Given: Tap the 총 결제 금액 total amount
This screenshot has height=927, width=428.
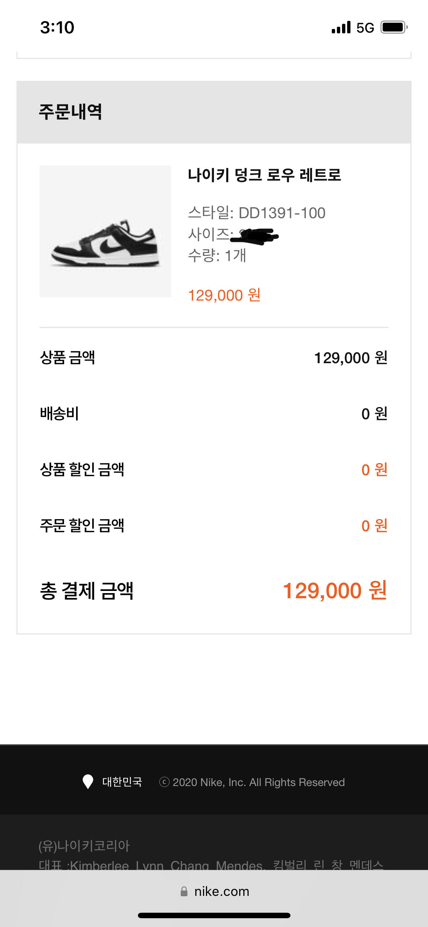Looking at the screenshot, I should pyautogui.click(x=335, y=591).
